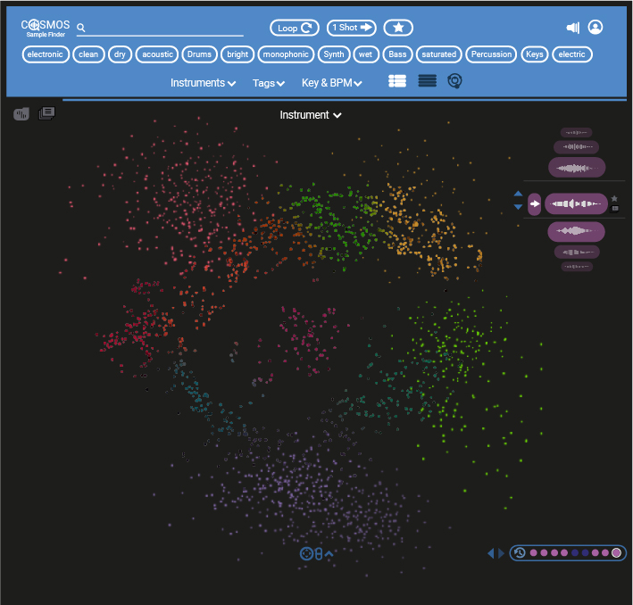Click the small icon below the star
This screenshot has height=605, width=633.
click(615, 209)
